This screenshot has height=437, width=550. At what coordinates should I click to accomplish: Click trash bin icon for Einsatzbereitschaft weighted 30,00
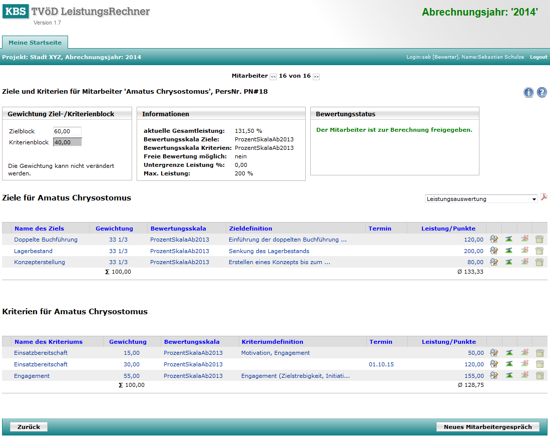pos(540,364)
